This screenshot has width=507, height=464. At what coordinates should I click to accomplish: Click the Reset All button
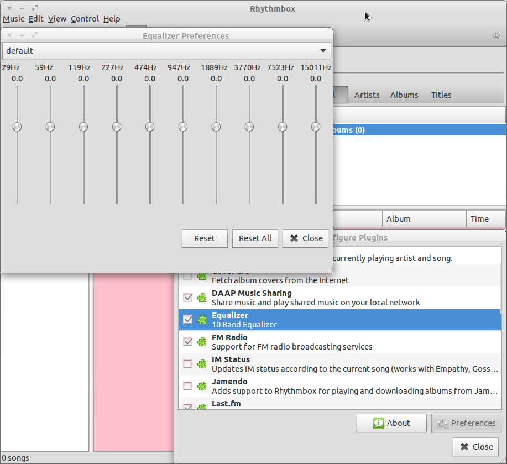coord(255,238)
